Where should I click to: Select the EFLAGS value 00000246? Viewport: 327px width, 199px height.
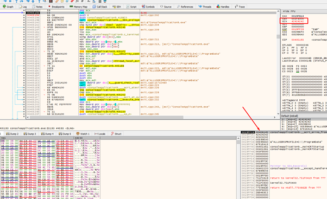pos(302,45)
